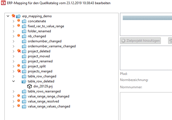Click the value_range_resolved folder icon
This screenshot has height=120, width=172.
tap(24, 101)
